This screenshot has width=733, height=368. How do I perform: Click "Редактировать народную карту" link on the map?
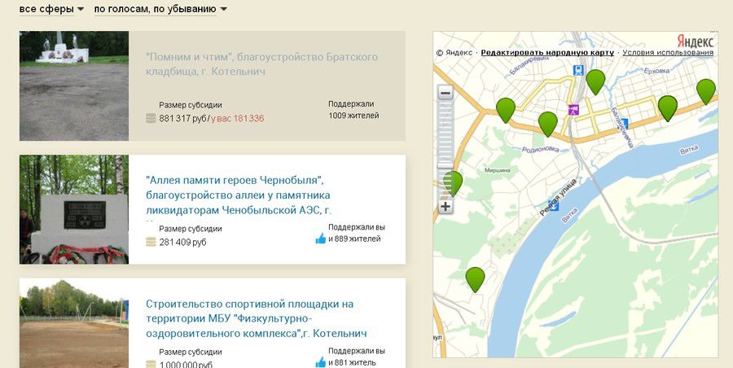coord(546,53)
